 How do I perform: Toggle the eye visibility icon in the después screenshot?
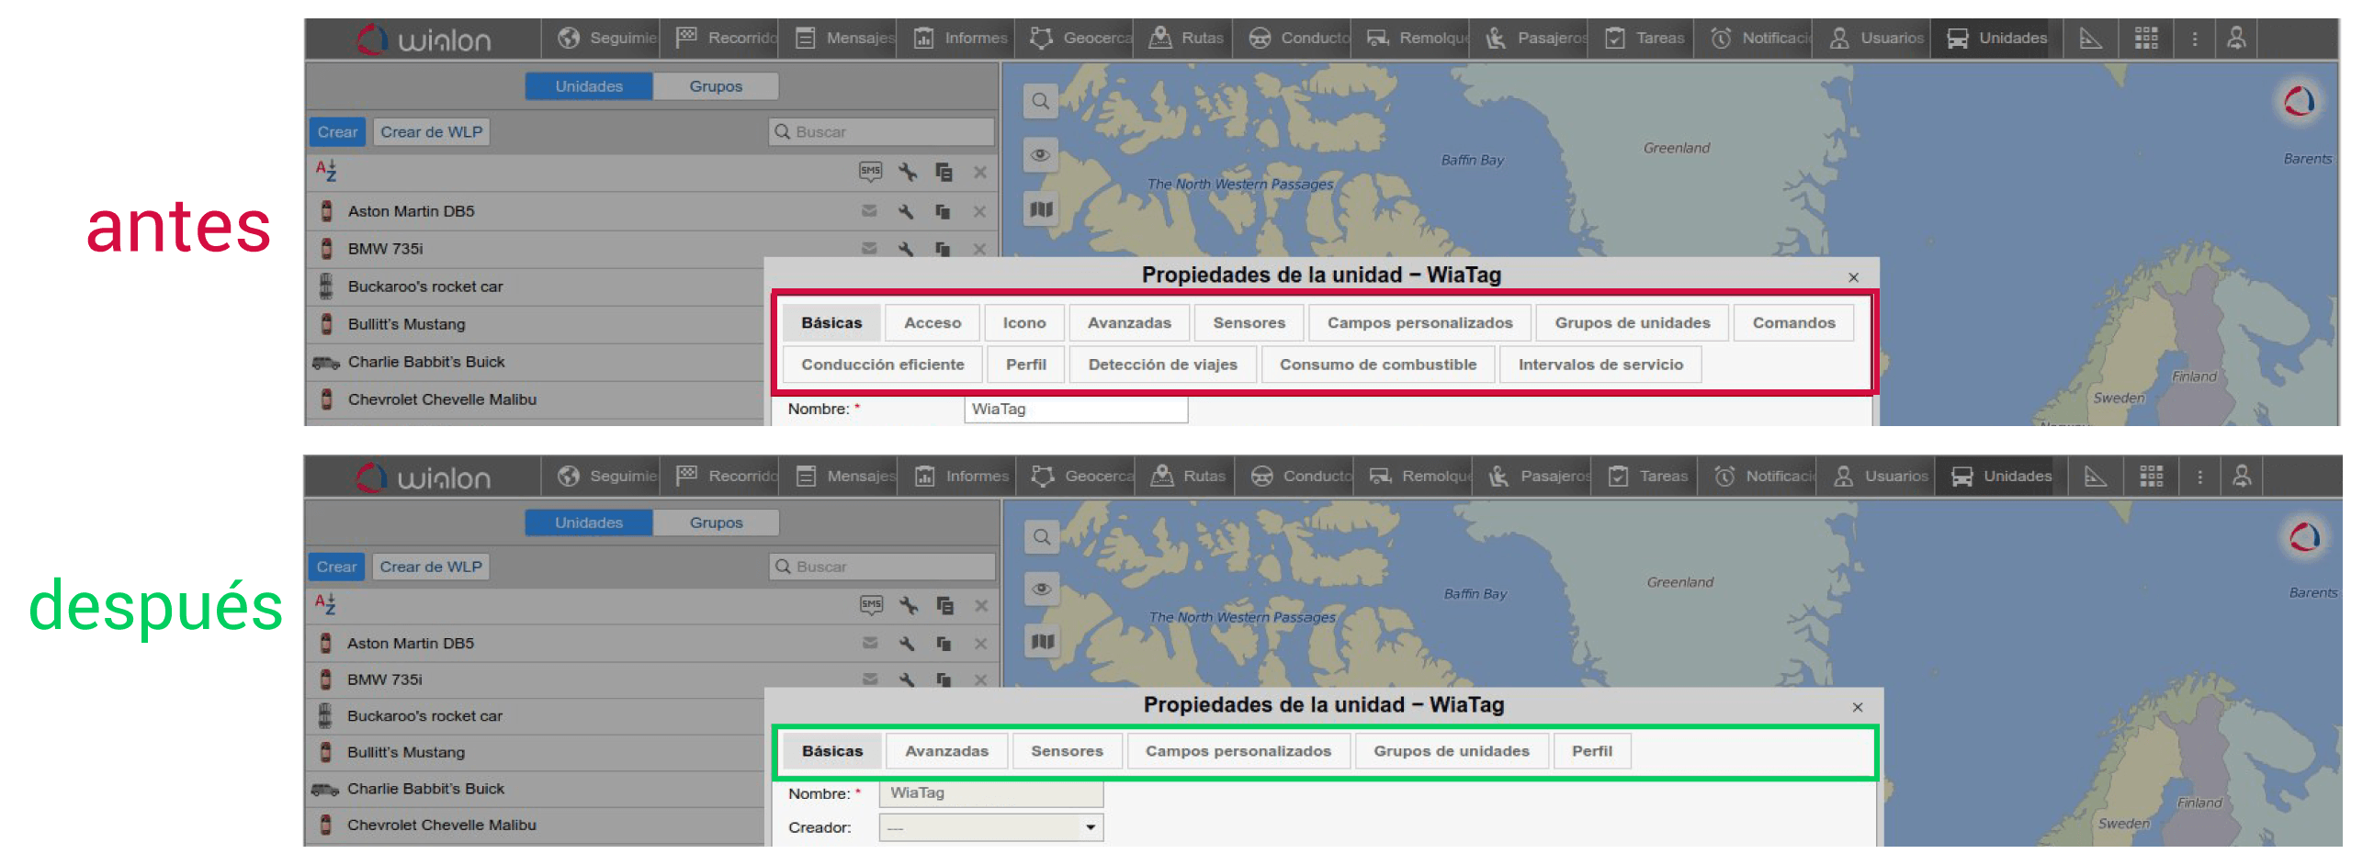click(1042, 589)
